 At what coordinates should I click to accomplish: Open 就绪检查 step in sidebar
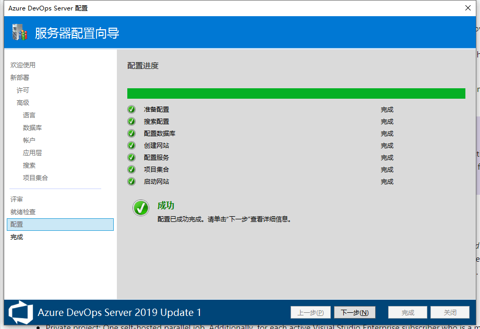point(23,212)
